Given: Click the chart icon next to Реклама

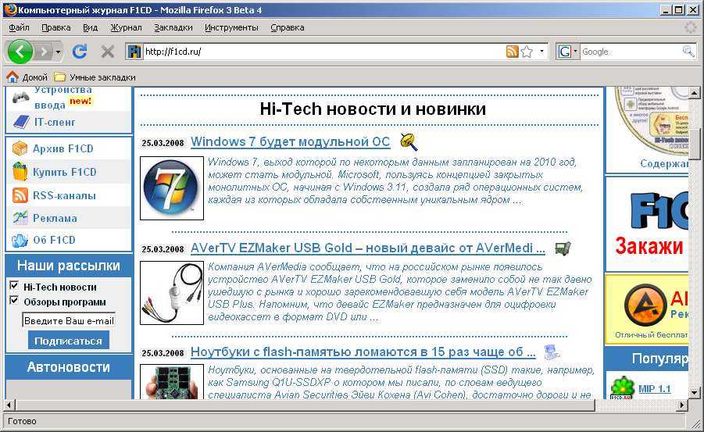Looking at the screenshot, I should point(20,217).
